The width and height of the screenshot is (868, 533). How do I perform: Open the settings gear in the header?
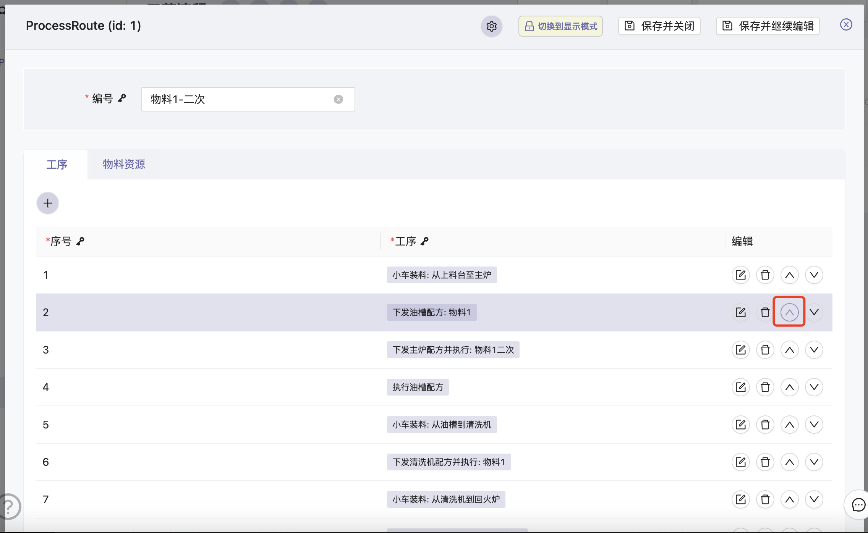pos(491,26)
